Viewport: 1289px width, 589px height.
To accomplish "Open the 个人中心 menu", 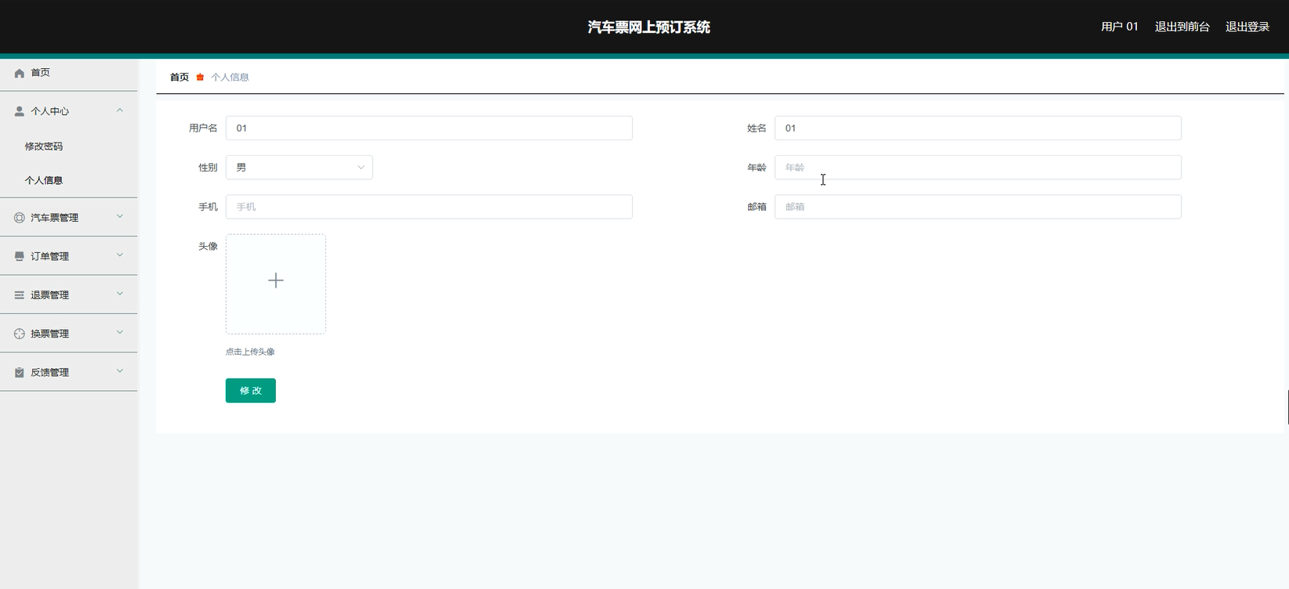I will 69,111.
